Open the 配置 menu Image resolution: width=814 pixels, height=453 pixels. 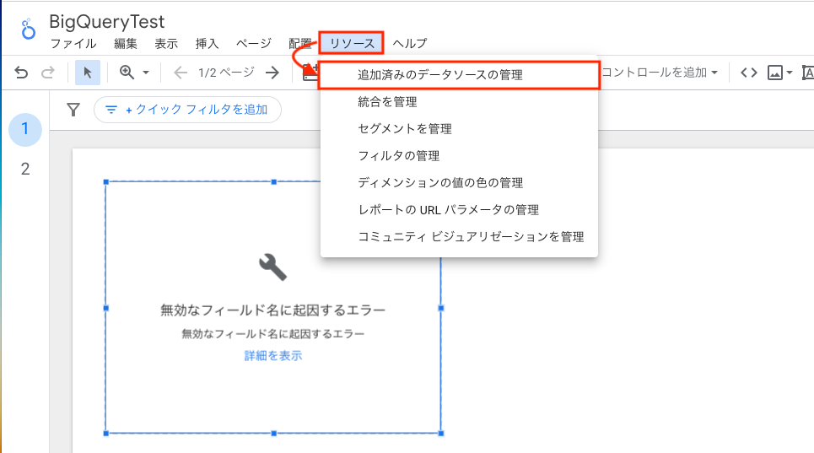click(x=300, y=44)
